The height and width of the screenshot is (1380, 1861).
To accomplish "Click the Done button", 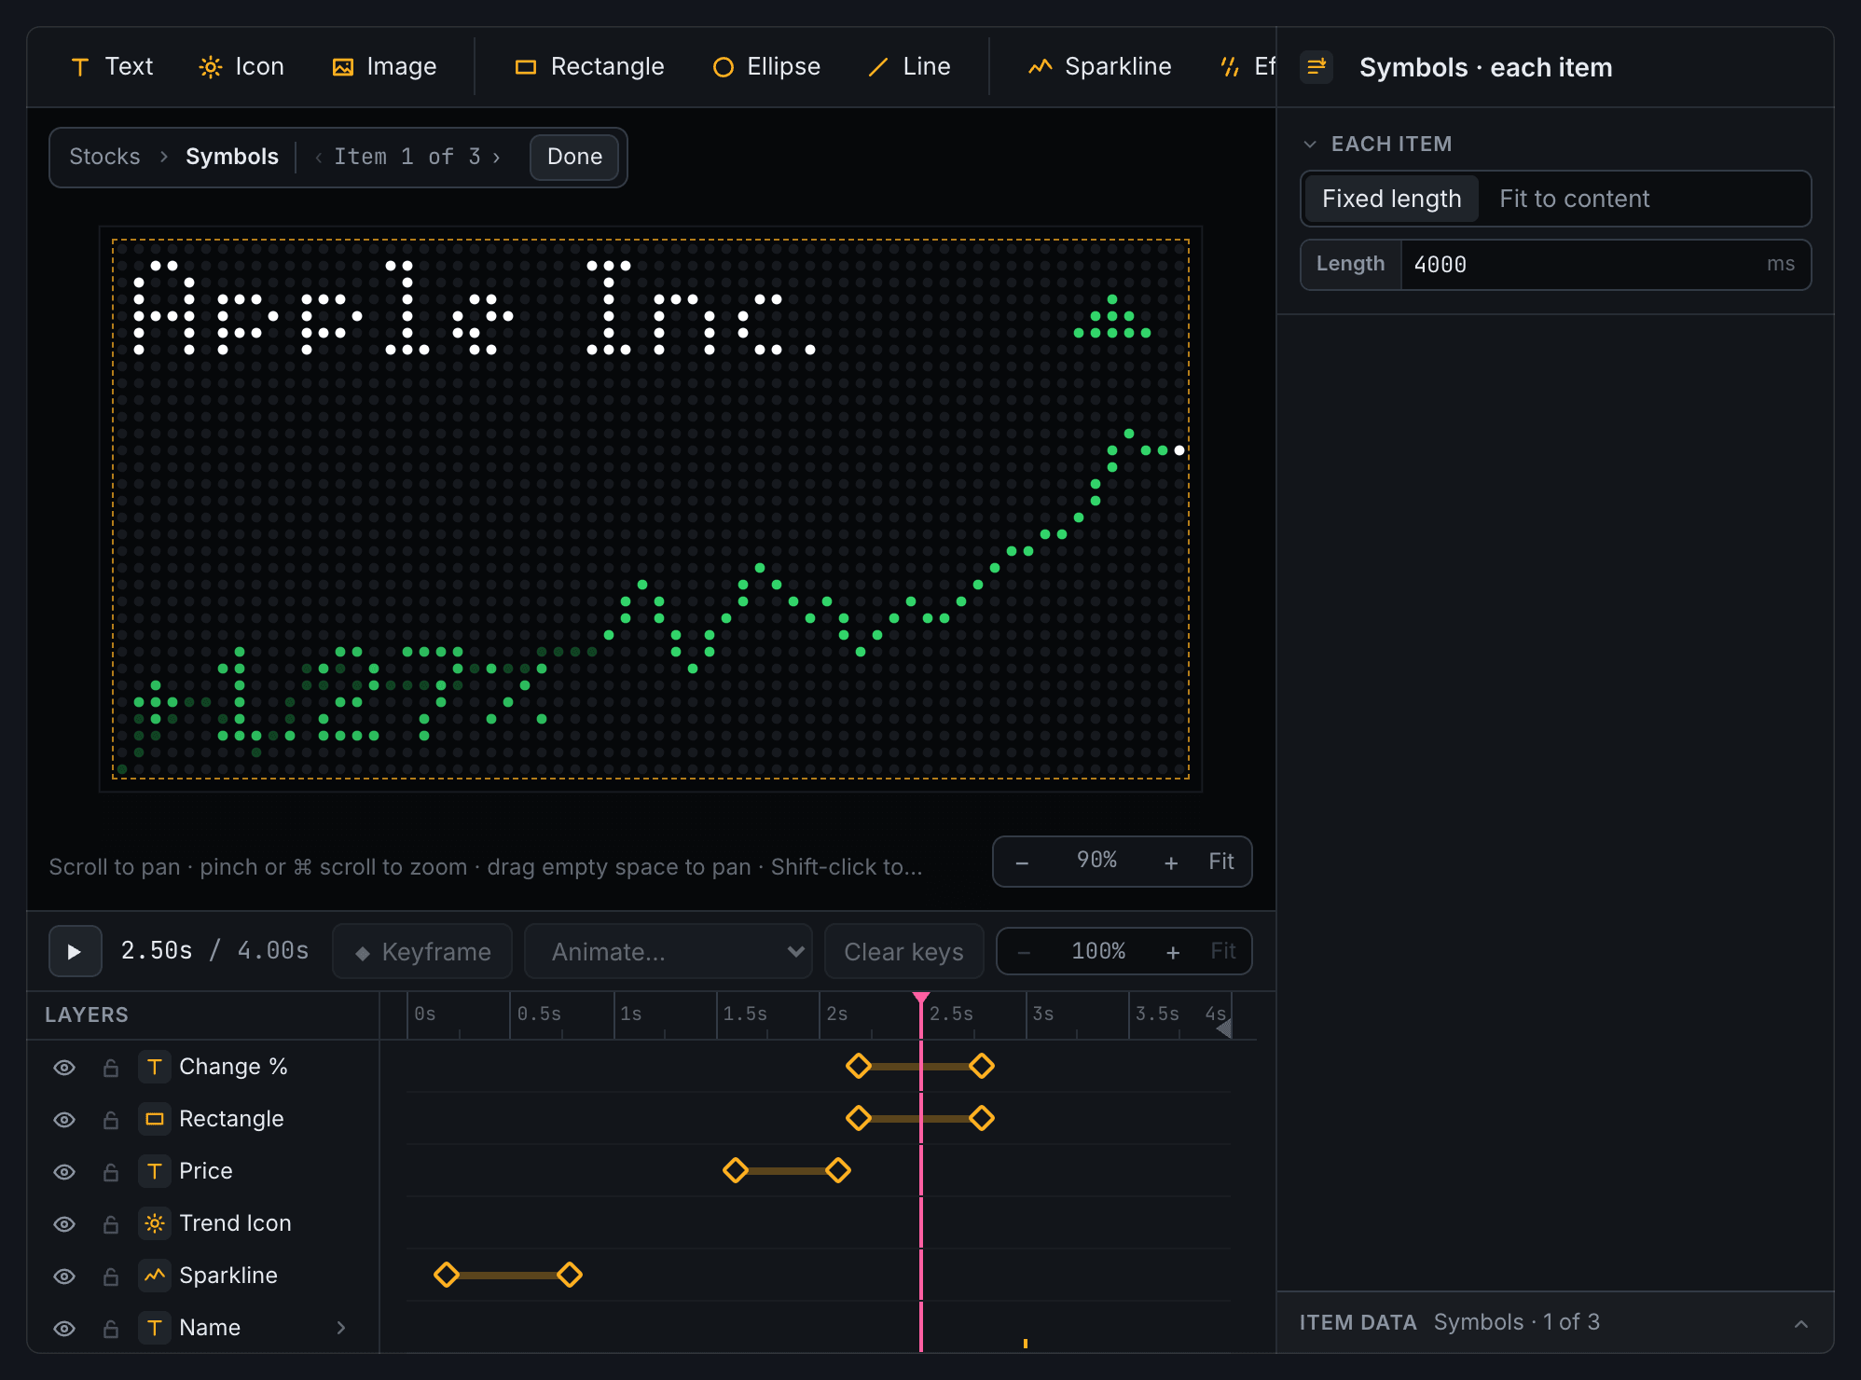I will (574, 157).
